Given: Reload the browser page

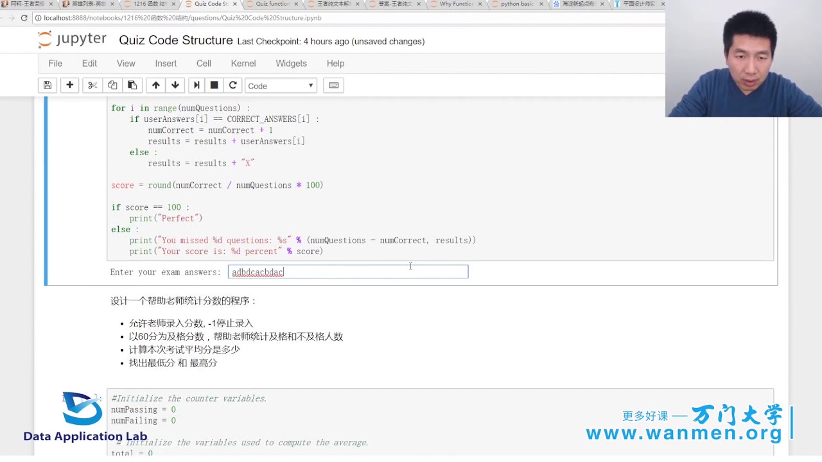Looking at the screenshot, I should (x=24, y=18).
